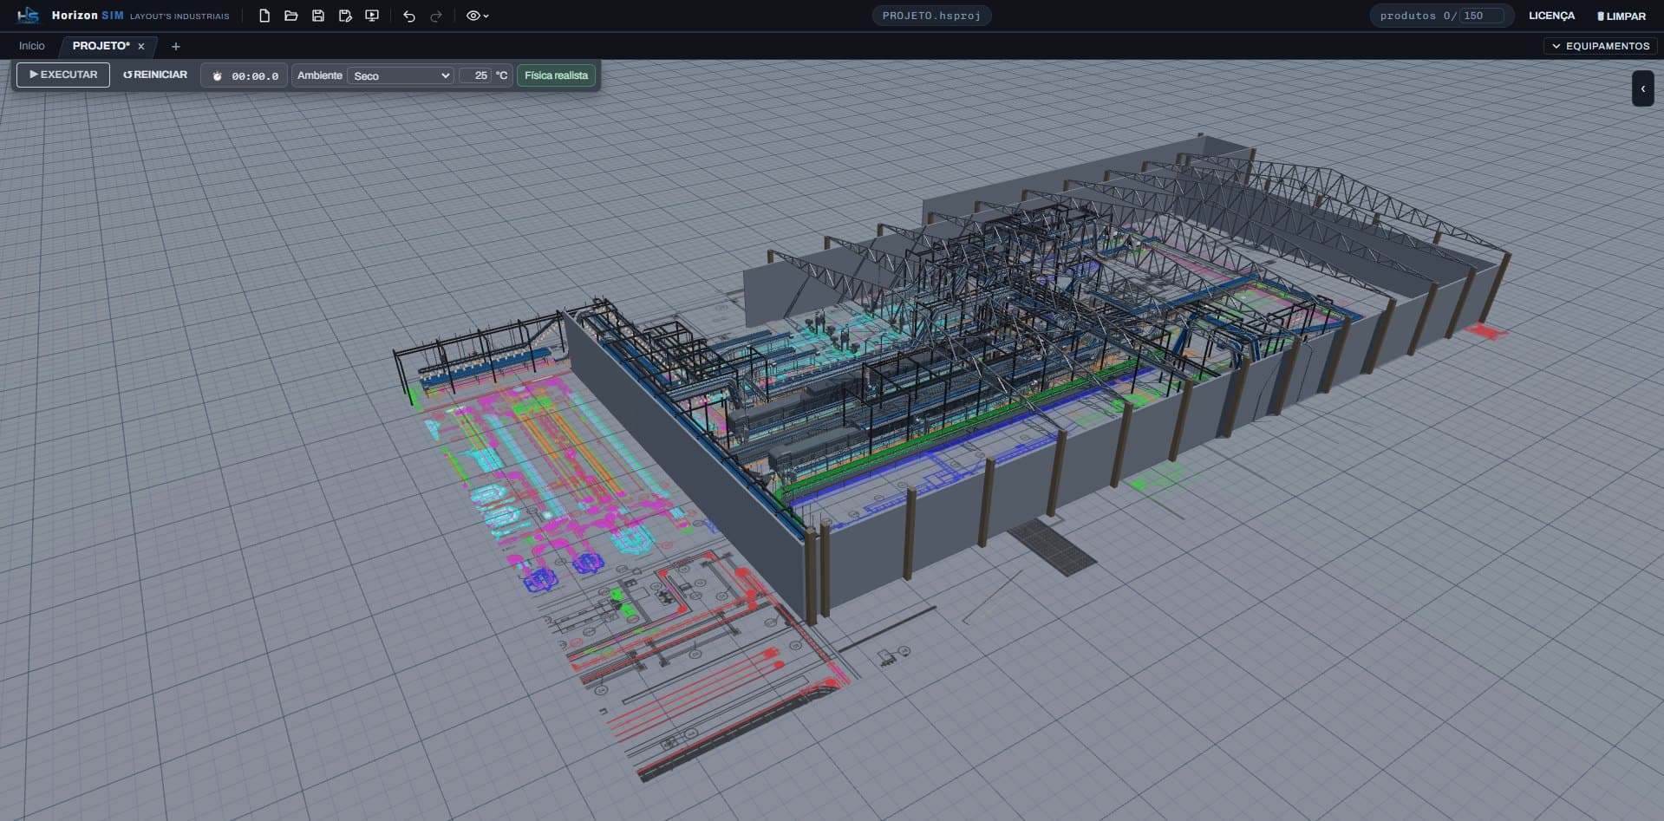Redo the last undone action
Image resolution: width=1664 pixels, height=821 pixels.
[x=436, y=16]
